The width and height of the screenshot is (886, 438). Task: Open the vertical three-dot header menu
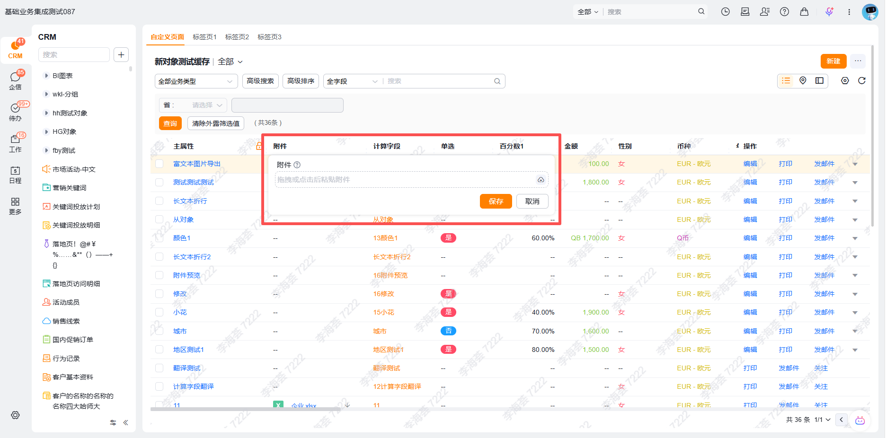click(849, 12)
